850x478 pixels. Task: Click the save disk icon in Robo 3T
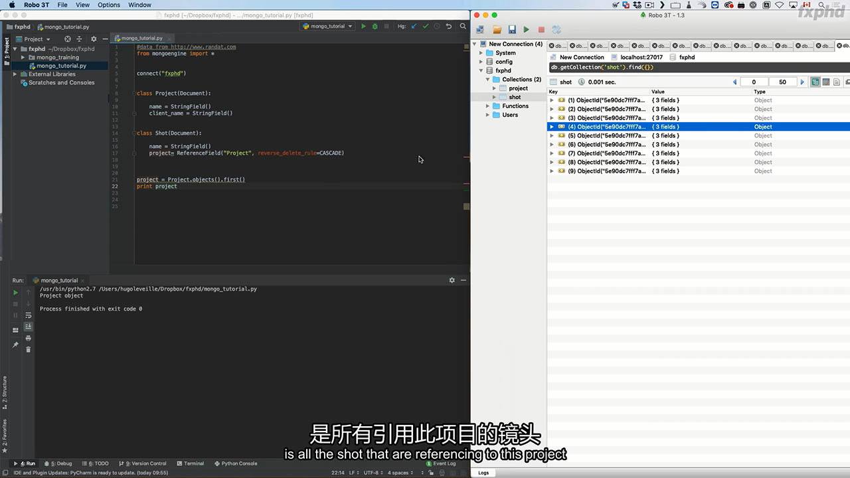(x=512, y=30)
